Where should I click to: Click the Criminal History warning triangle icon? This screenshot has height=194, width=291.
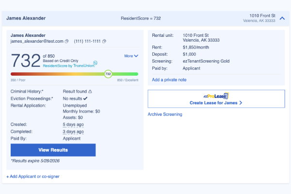pyautogui.click(x=90, y=91)
